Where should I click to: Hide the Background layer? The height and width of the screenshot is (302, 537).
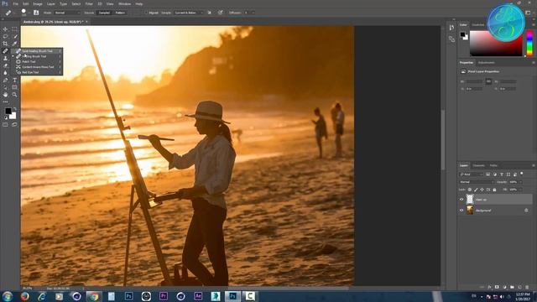point(461,211)
